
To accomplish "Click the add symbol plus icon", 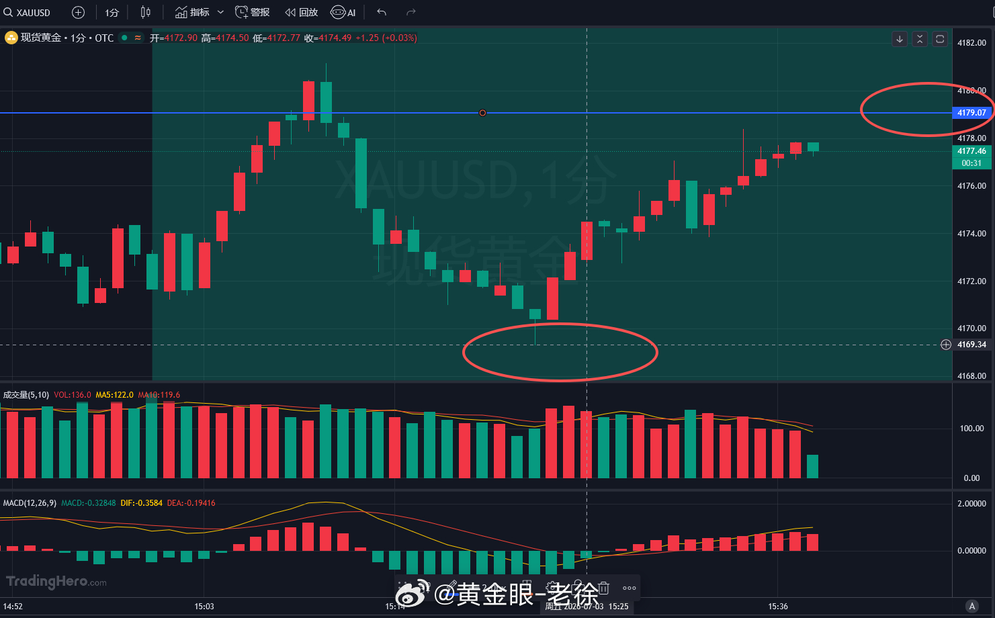I will click(78, 12).
